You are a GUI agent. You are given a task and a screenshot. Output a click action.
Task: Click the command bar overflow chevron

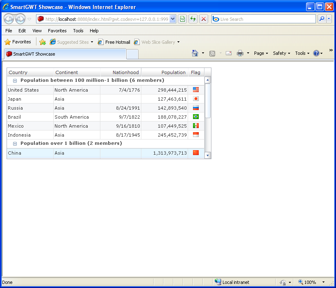click(x=331, y=50)
